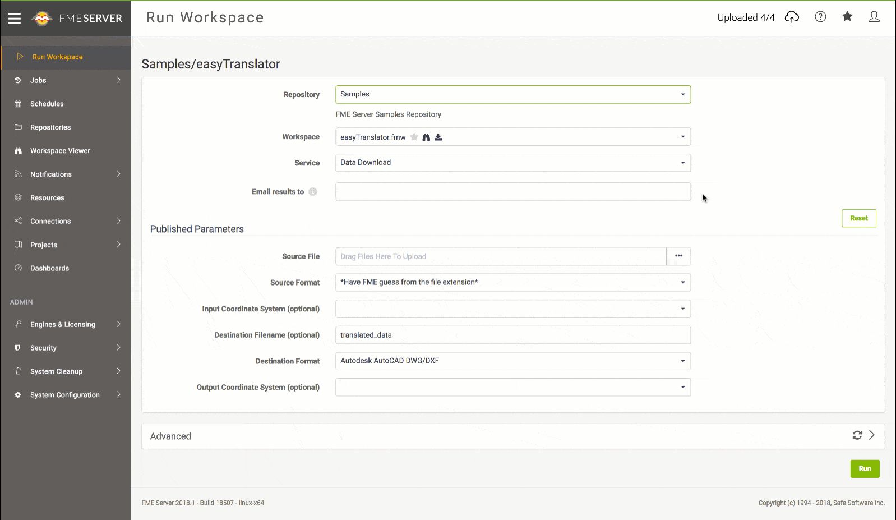Click the Workspace Viewer binoculars sidebar icon
Viewport: 896px width, 520px height.
(x=18, y=151)
